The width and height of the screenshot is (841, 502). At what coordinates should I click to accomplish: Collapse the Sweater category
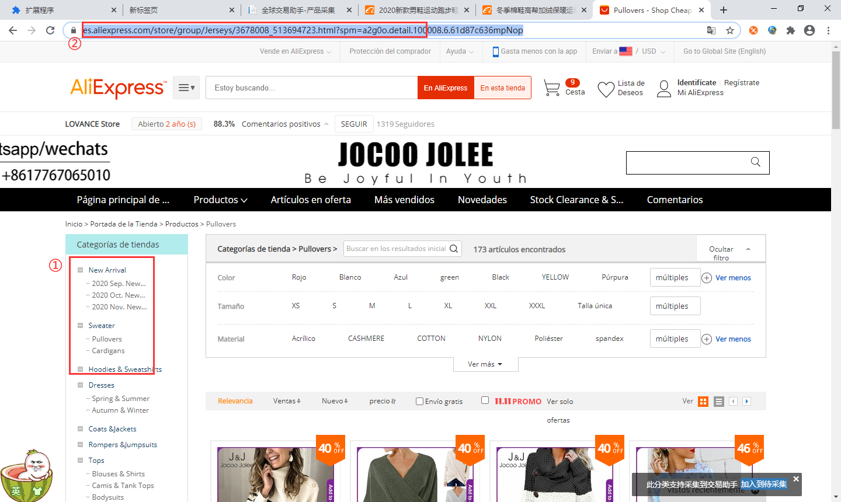point(80,325)
